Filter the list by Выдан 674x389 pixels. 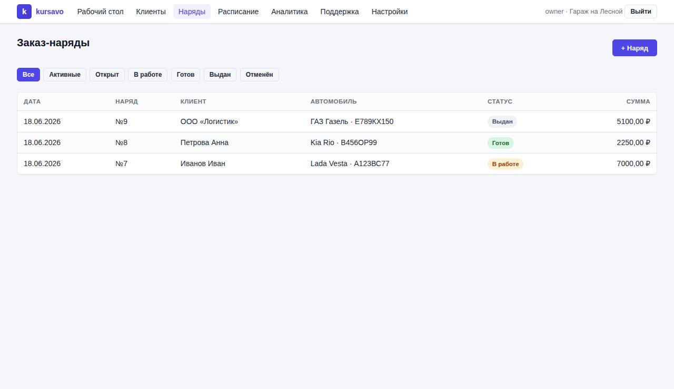(220, 75)
